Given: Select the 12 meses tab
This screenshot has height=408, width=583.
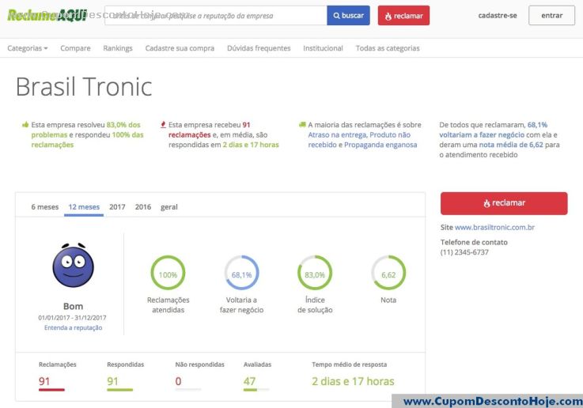Looking at the screenshot, I should [84, 207].
